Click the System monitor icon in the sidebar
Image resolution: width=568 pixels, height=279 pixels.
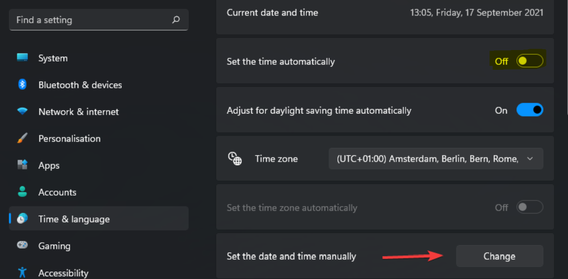[22, 58]
